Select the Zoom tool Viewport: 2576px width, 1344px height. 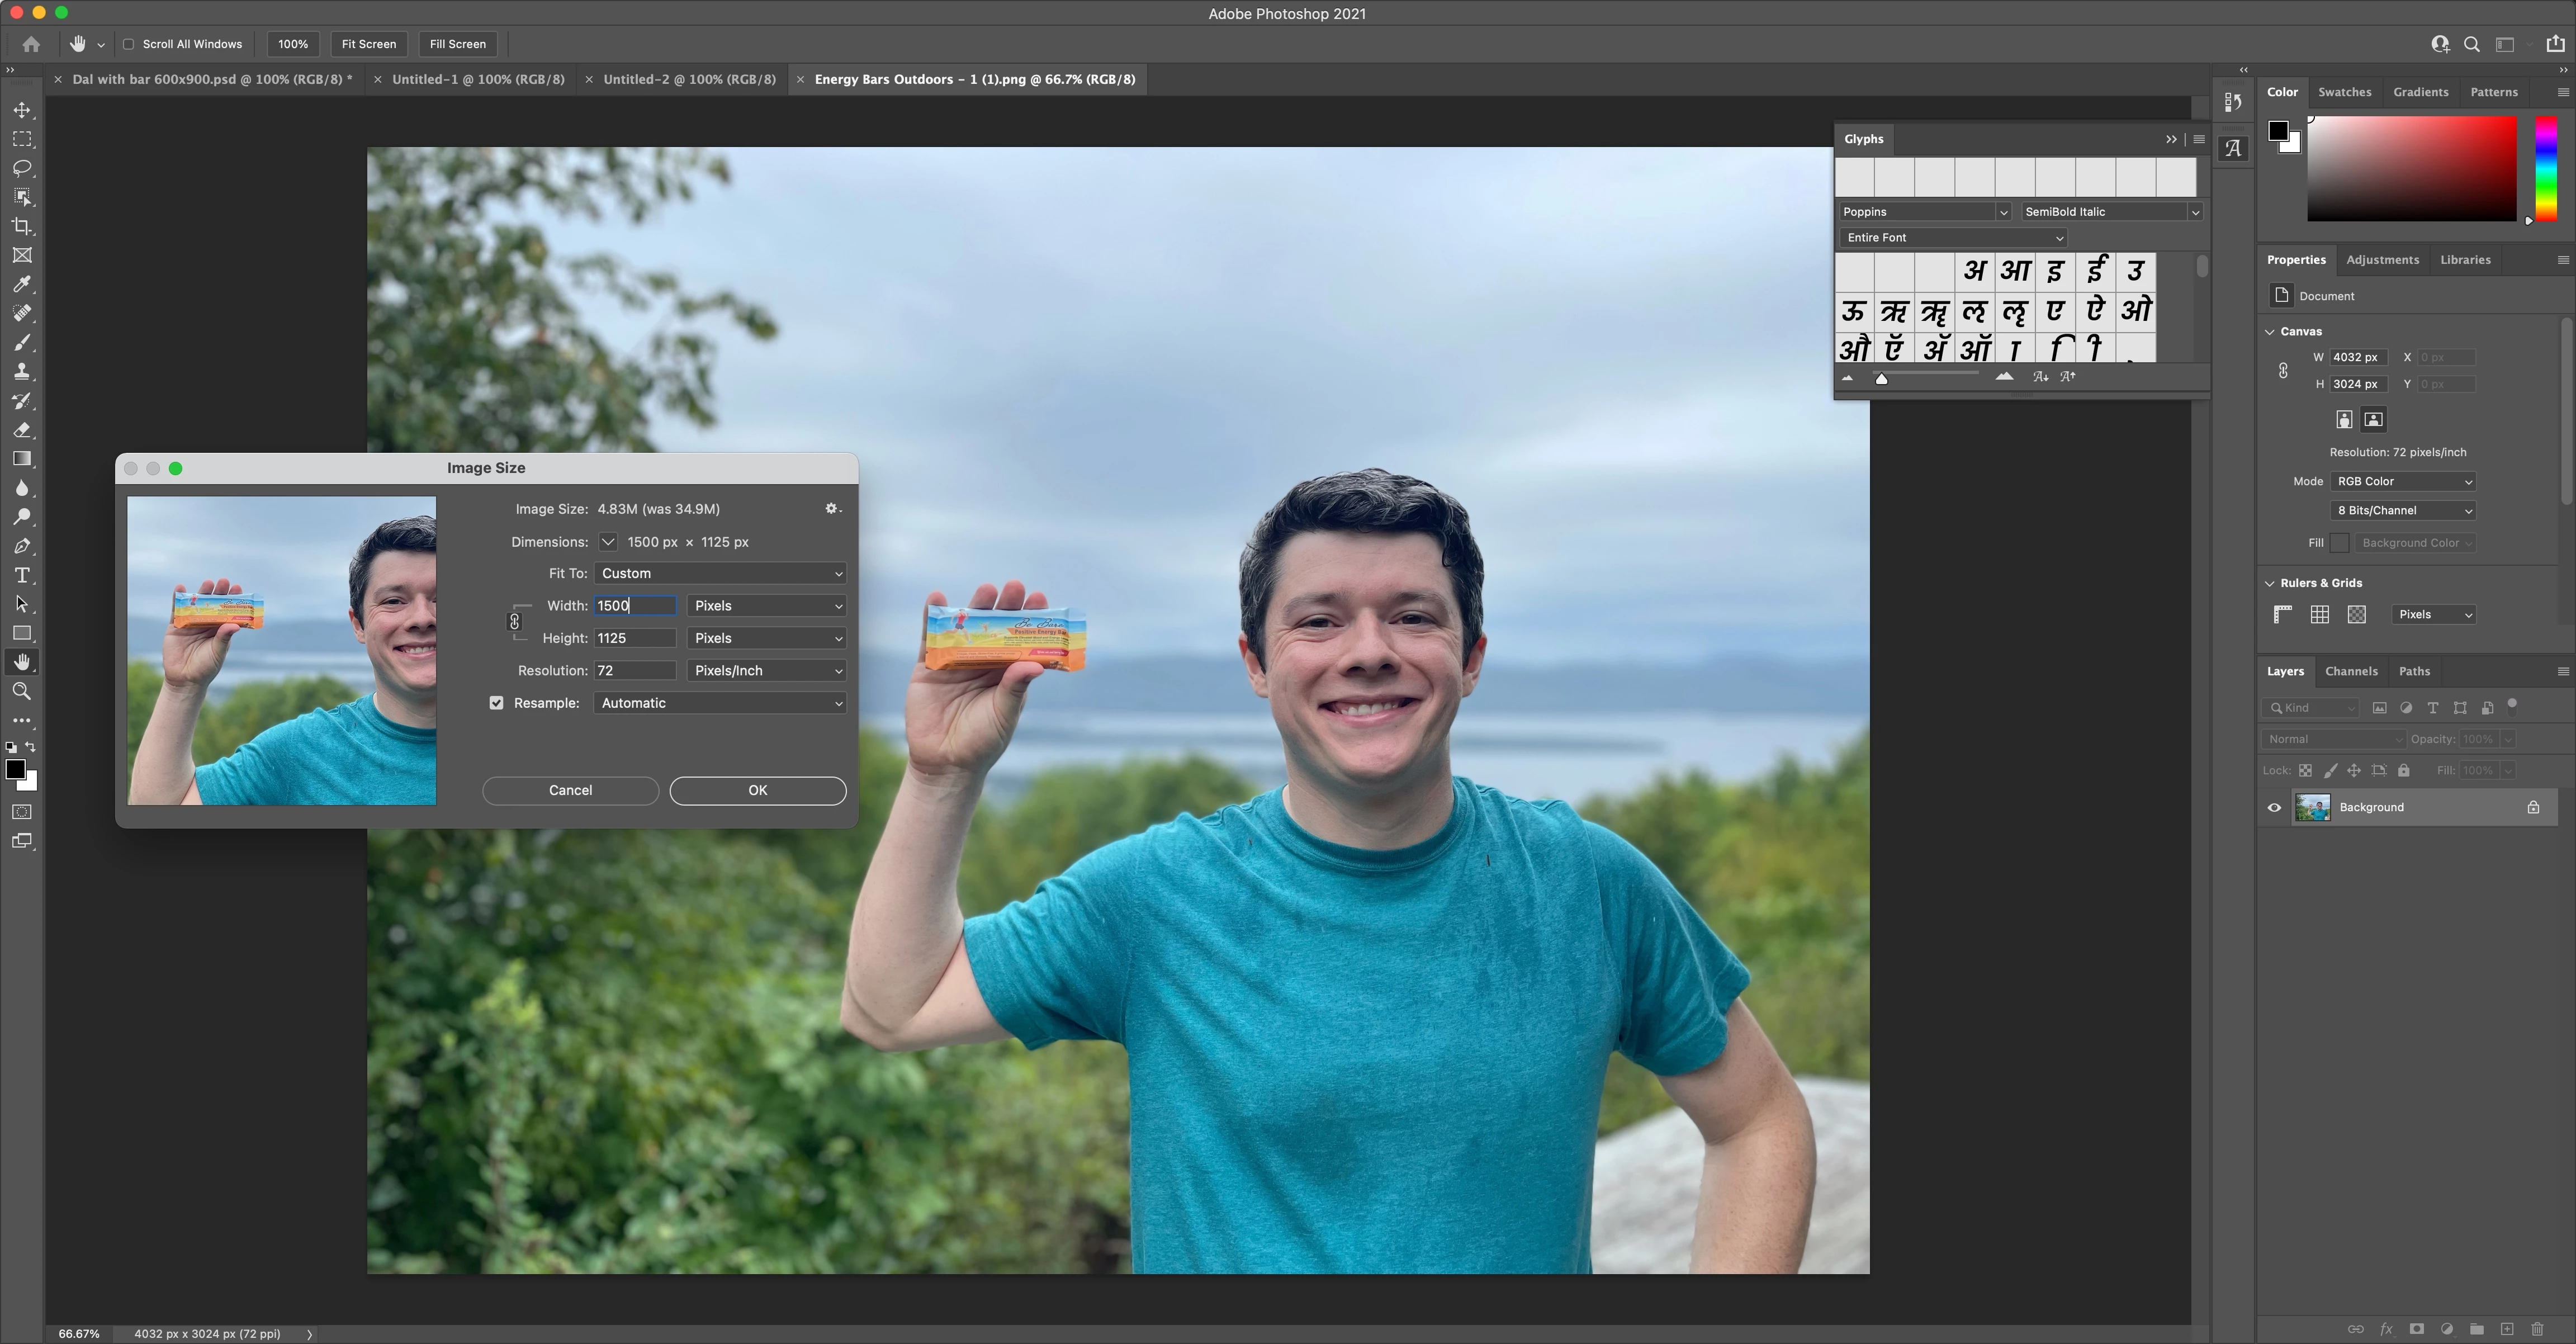point(22,691)
